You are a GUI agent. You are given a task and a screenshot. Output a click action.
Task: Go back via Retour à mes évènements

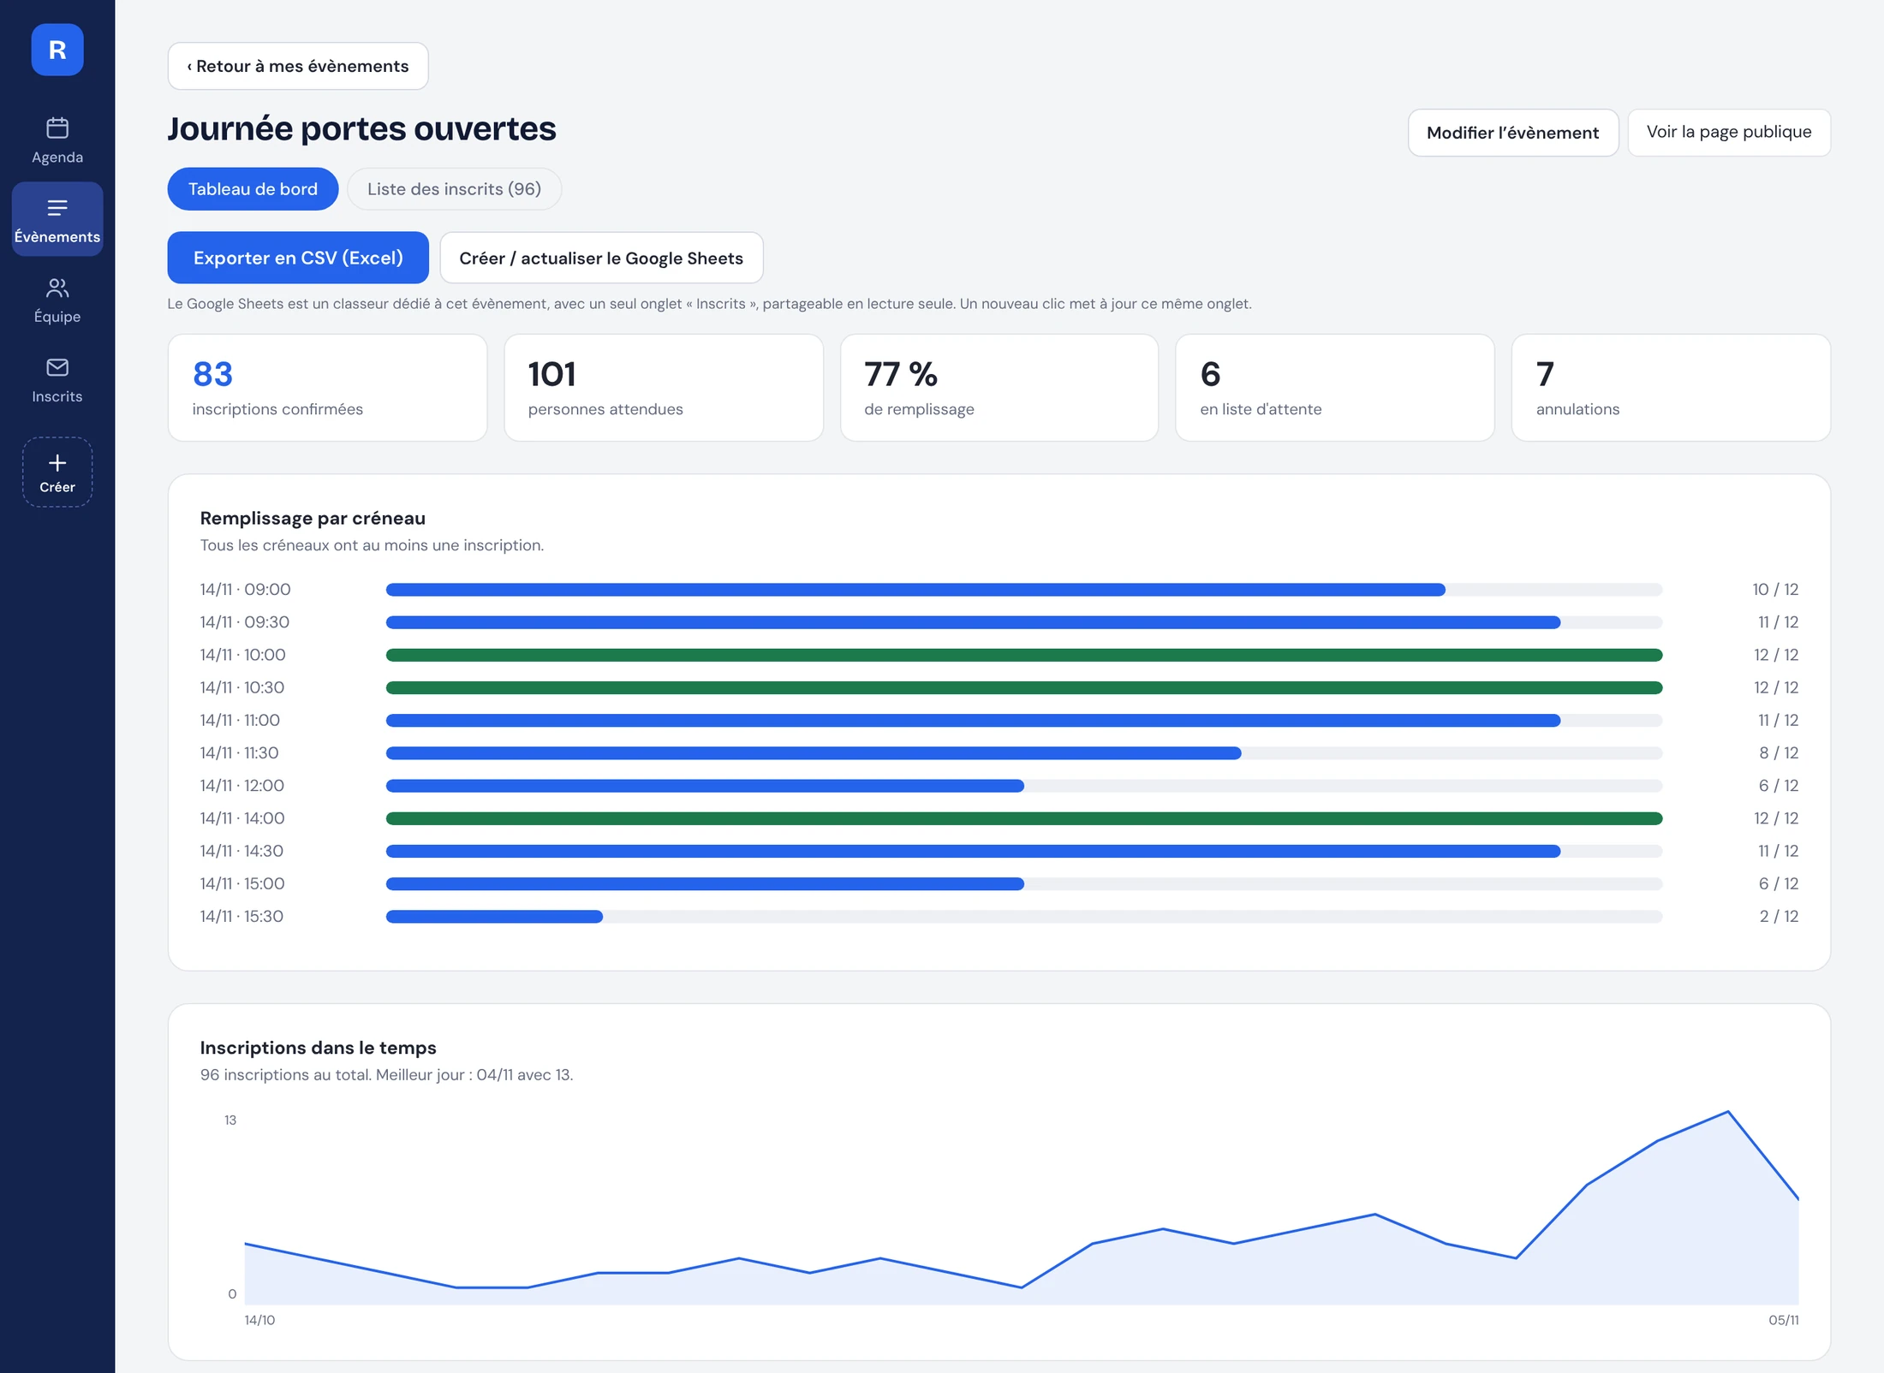(x=298, y=66)
